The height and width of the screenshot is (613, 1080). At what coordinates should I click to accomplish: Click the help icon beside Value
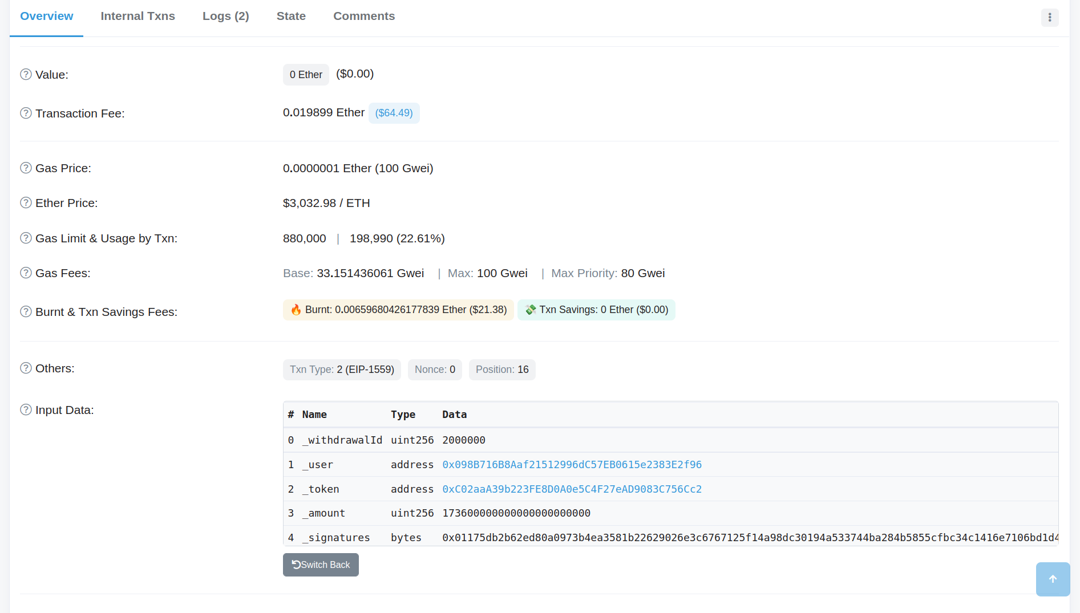point(26,74)
